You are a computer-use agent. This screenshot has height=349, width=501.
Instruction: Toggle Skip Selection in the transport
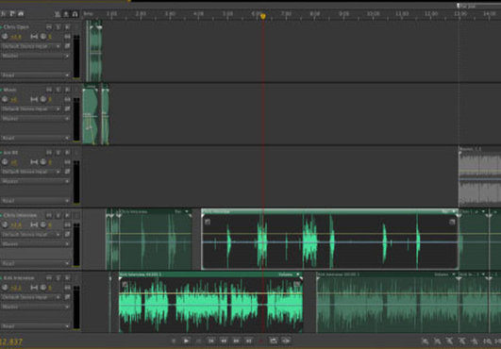click(286, 341)
